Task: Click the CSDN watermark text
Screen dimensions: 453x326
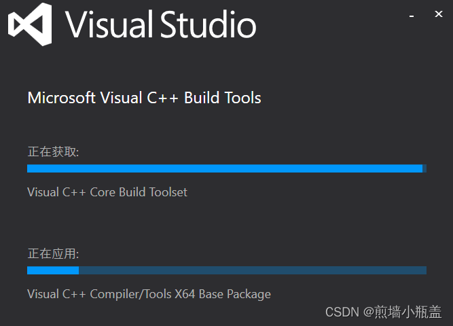Action: pos(342,312)
